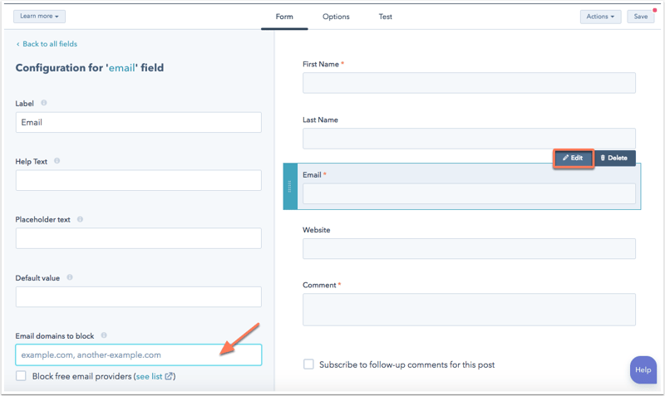Click the Default value input field
The image size is (665, 396).
click(x=138, y=297)
